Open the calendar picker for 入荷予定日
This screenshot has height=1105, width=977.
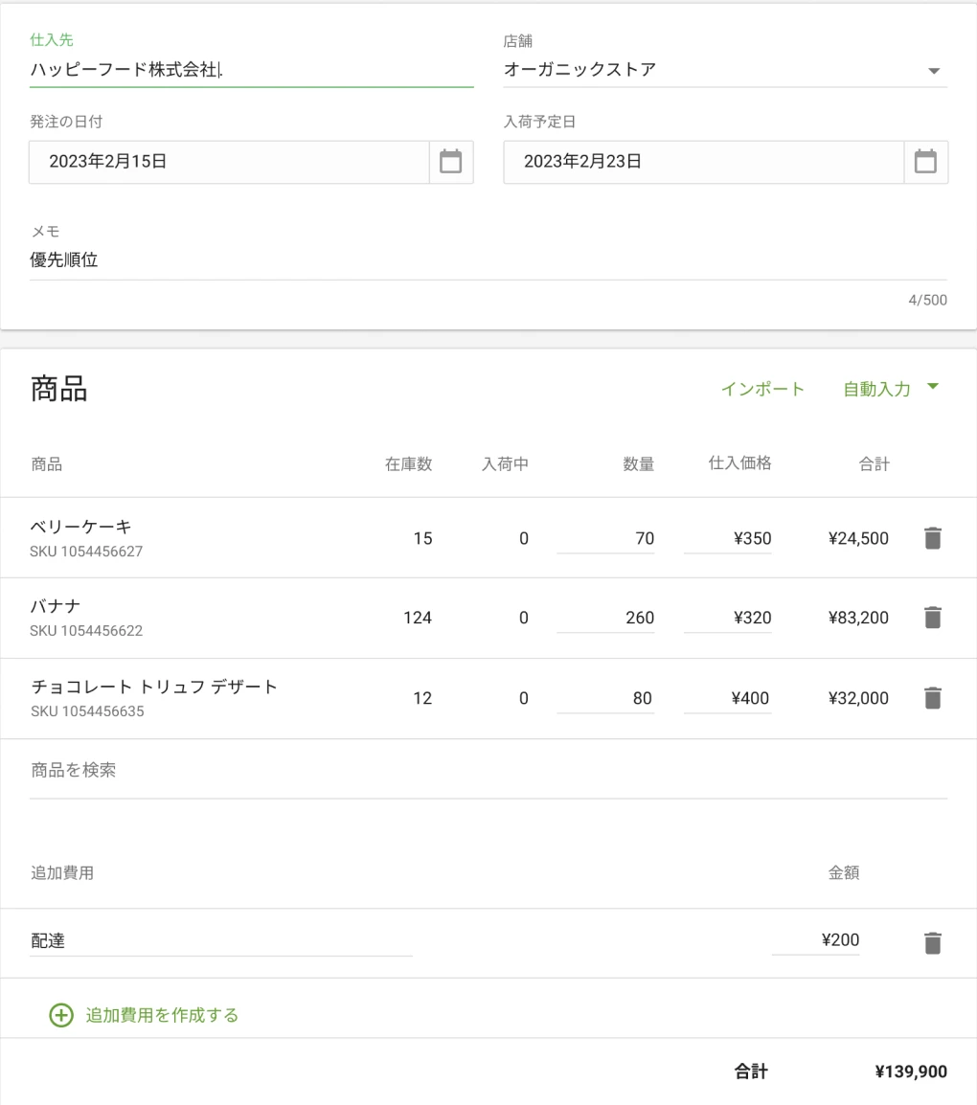coord(925,161)
